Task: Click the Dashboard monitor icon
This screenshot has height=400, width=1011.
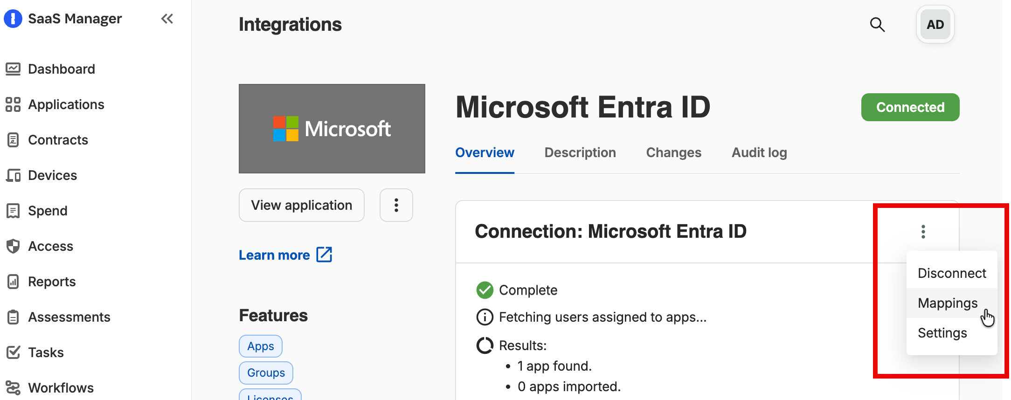Action: [x=13, y=69]
